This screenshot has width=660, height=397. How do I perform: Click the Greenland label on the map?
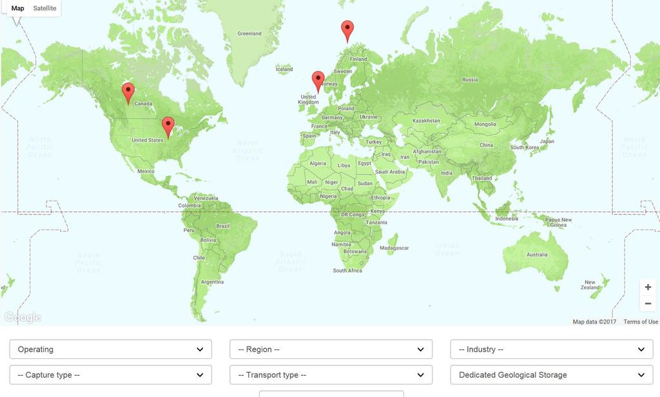[x=249, y=34]
